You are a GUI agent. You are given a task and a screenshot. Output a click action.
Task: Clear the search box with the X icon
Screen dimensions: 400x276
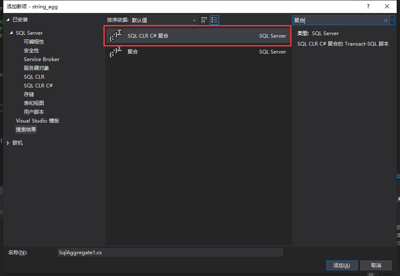click(x=386, y=20)
